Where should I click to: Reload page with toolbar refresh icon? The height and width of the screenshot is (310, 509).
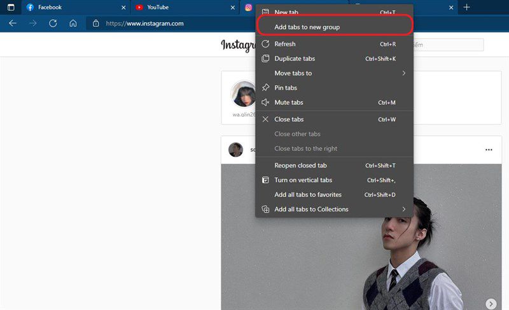coord(53,24)
